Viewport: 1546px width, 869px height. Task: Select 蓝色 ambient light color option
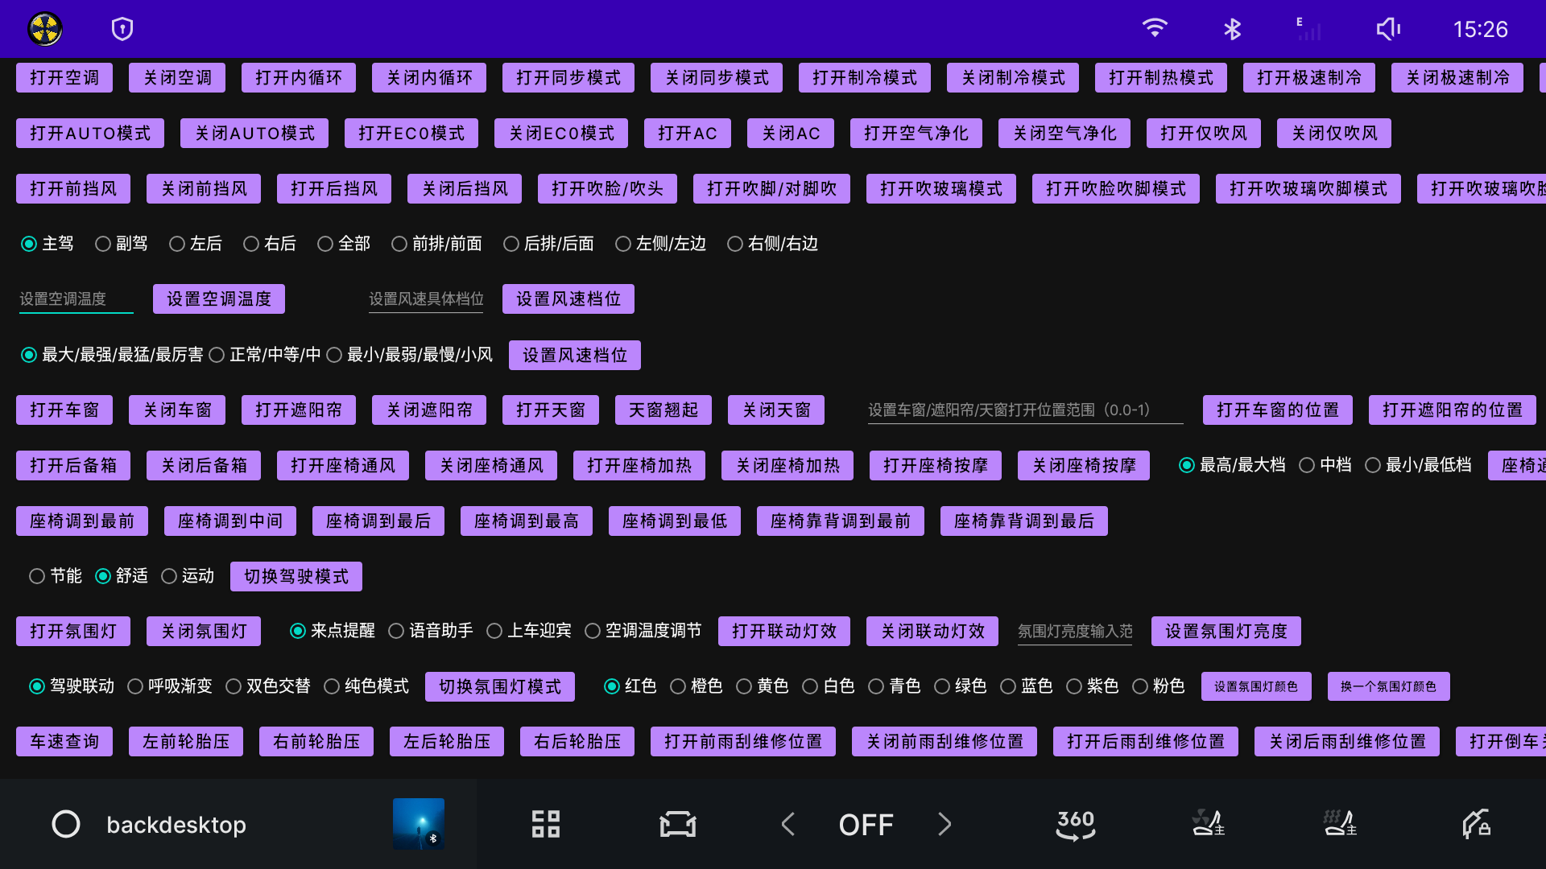coord(1008,686)
